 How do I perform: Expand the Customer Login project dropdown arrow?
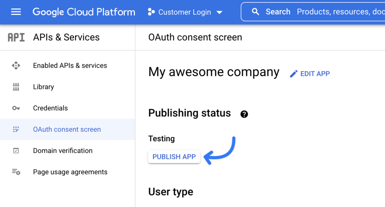pyautogui.click(x=219, y=12)
